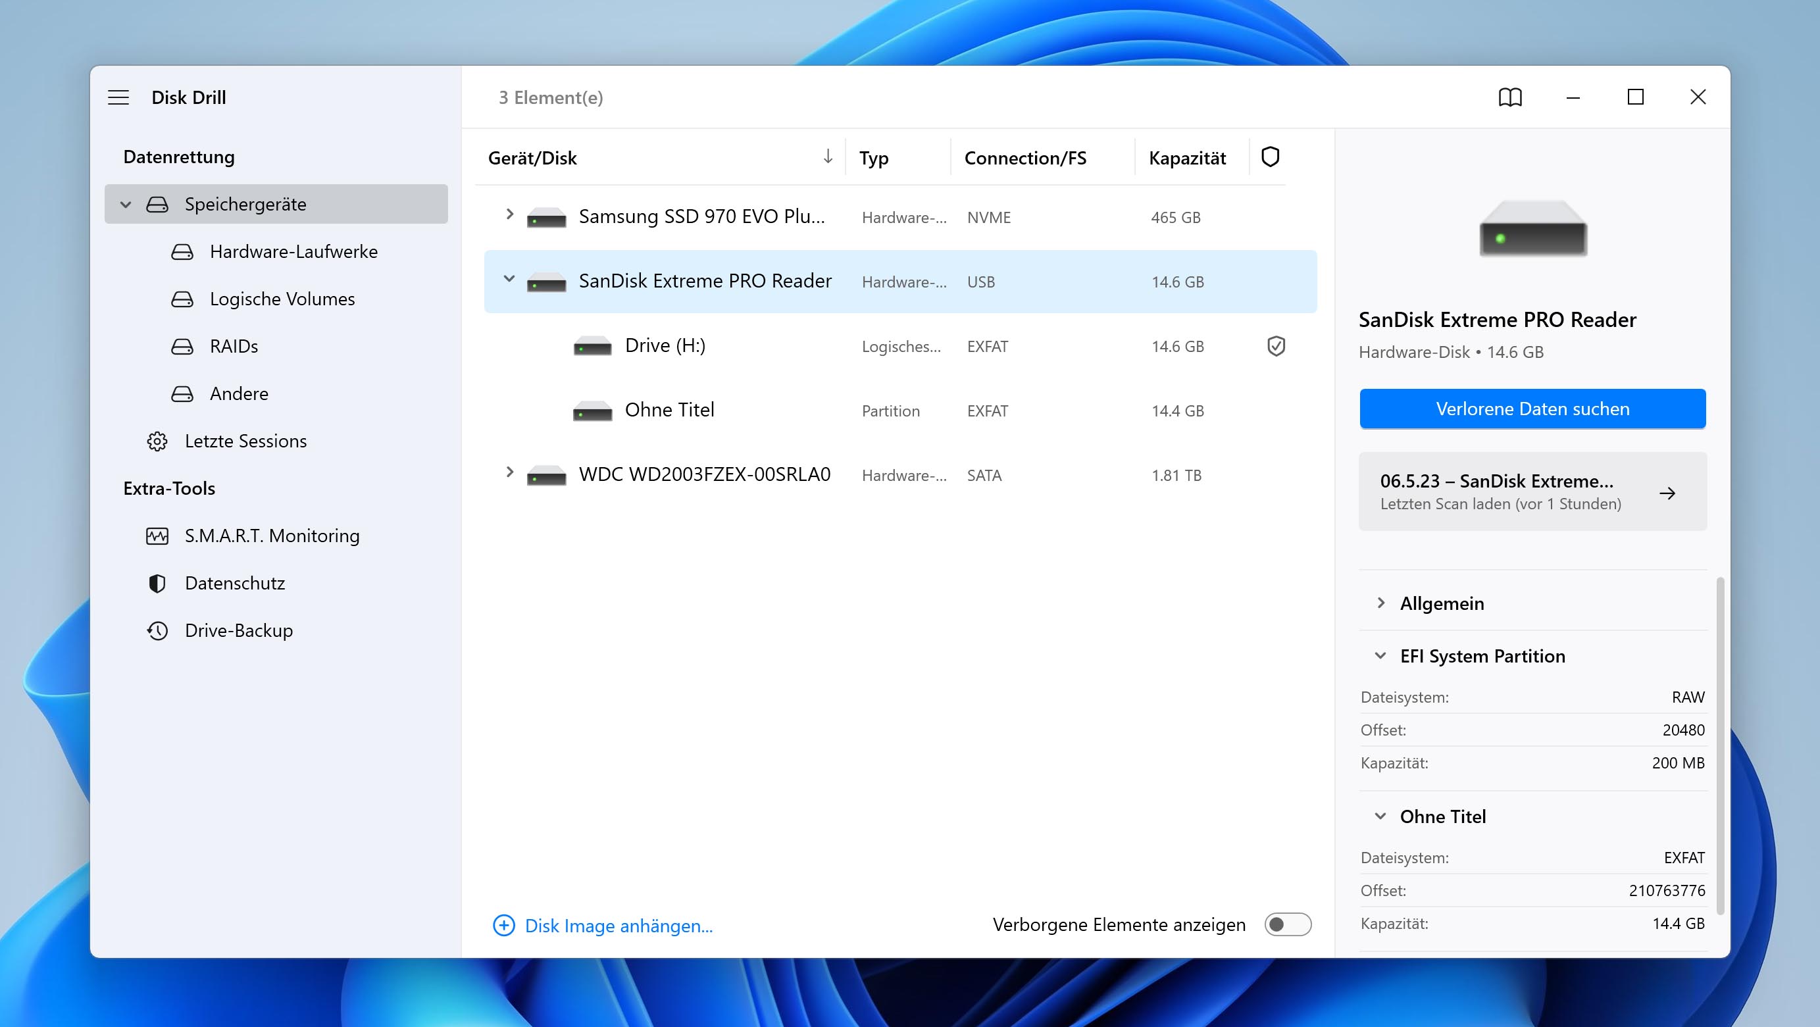Select Ohne Titel partition row
The width and height of the screenshot is (1820, 1027).
pyautogui.click(x=900, y=411)
